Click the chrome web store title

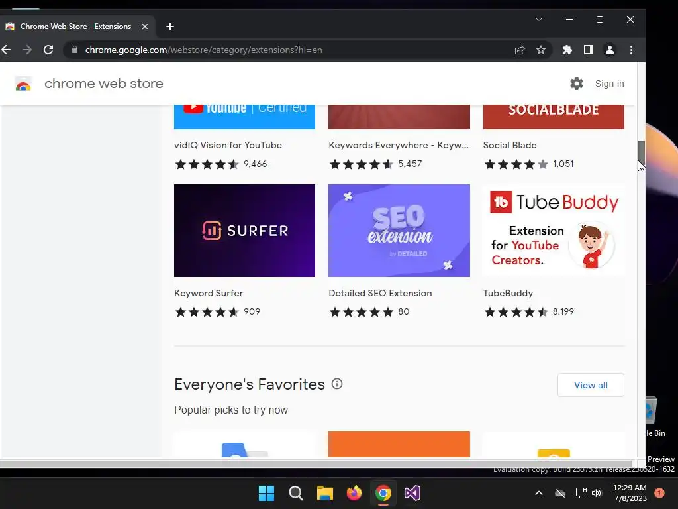coord(104,84)
